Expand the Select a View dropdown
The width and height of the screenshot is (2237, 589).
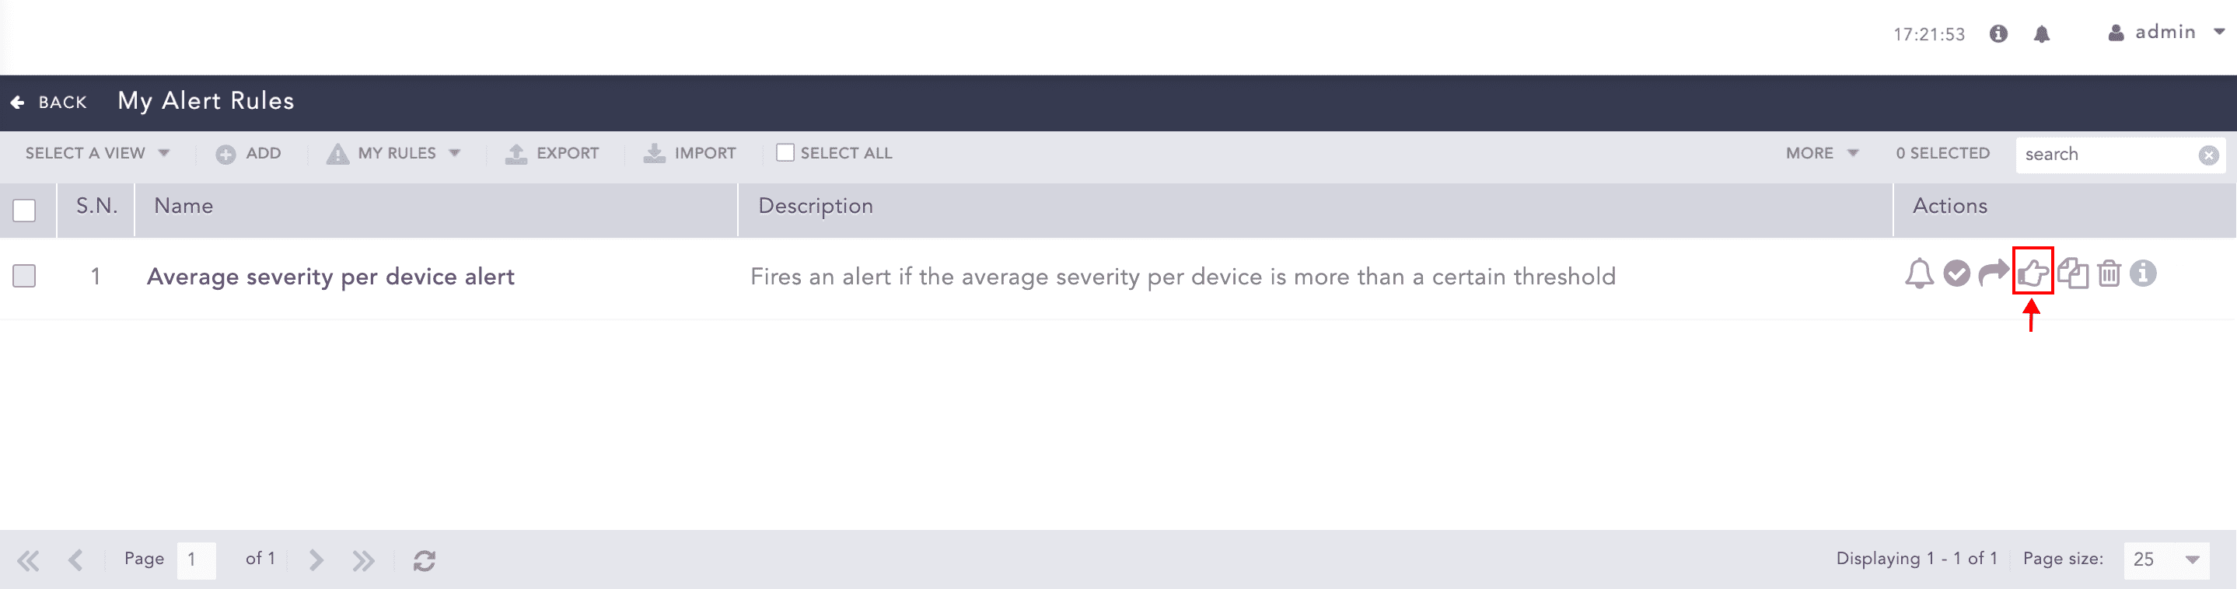click(96, 154)
